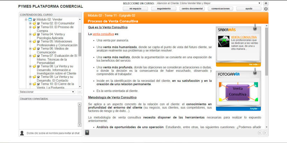Go to page 1 indicator
This screenshot has height=143, width=287.
(87, 132)
